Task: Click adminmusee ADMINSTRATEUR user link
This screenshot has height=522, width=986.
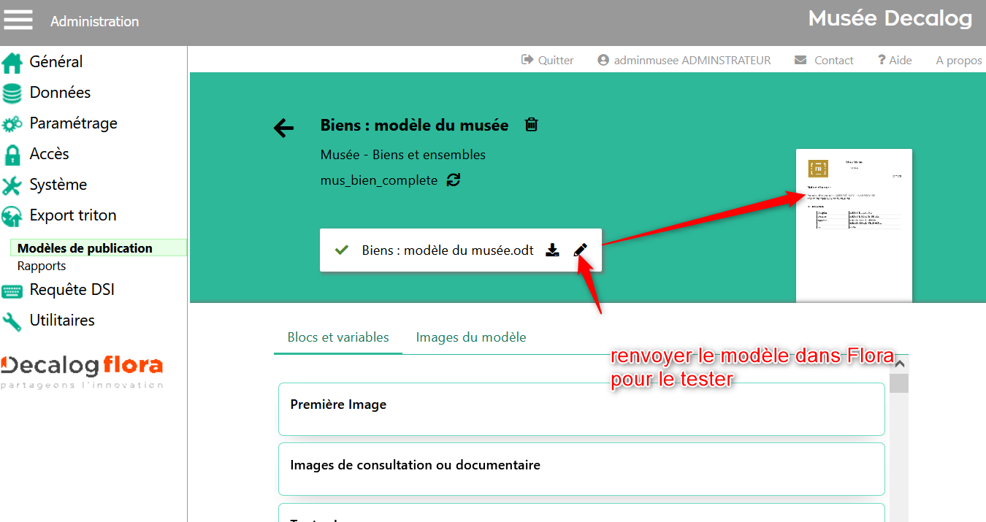Action: pyautogui.click(x=692, y=61)
